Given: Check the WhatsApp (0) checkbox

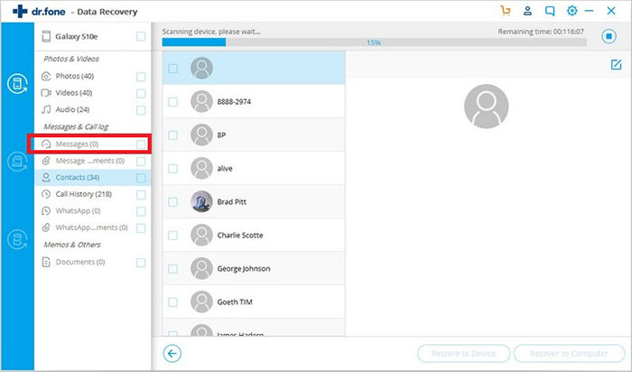Looking at the screenshot, I should pyautogui.click(x=141, y=211).
